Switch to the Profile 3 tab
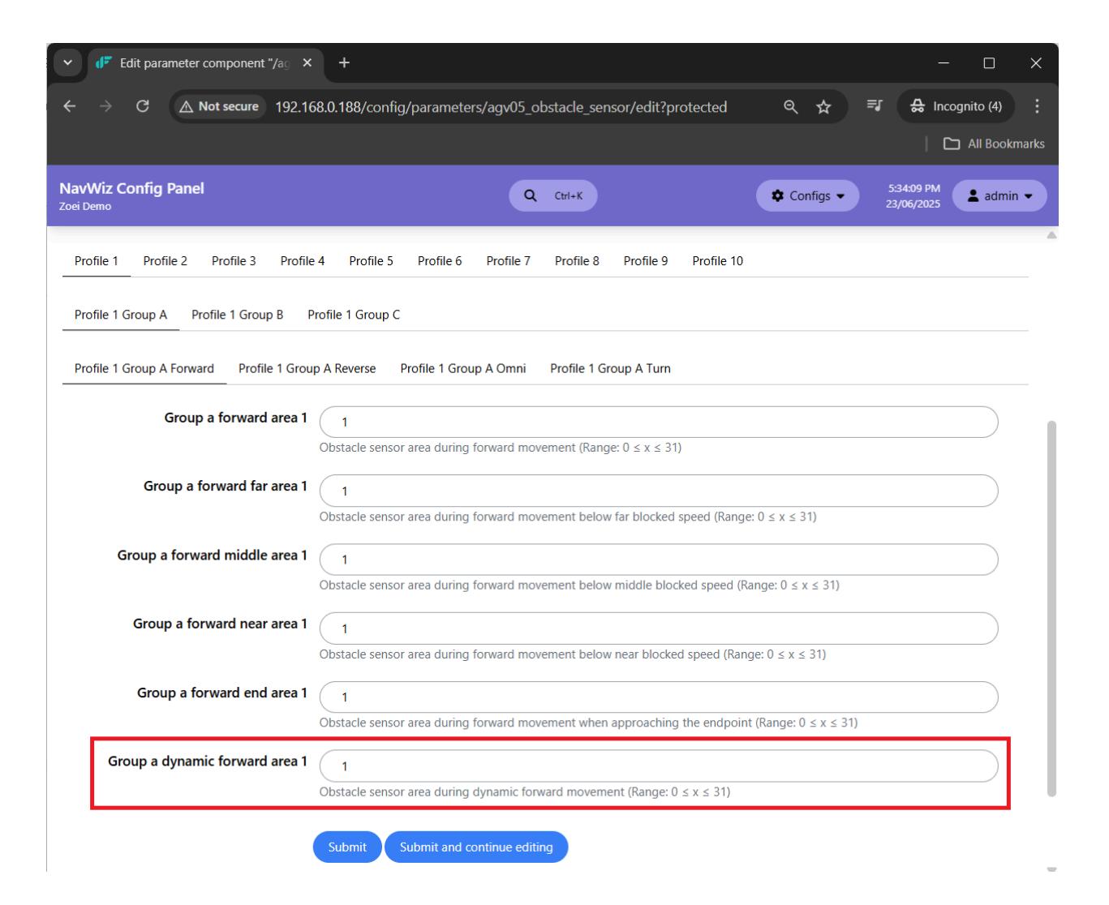Viewport: 1109px width, 905px height. point(234,261)
